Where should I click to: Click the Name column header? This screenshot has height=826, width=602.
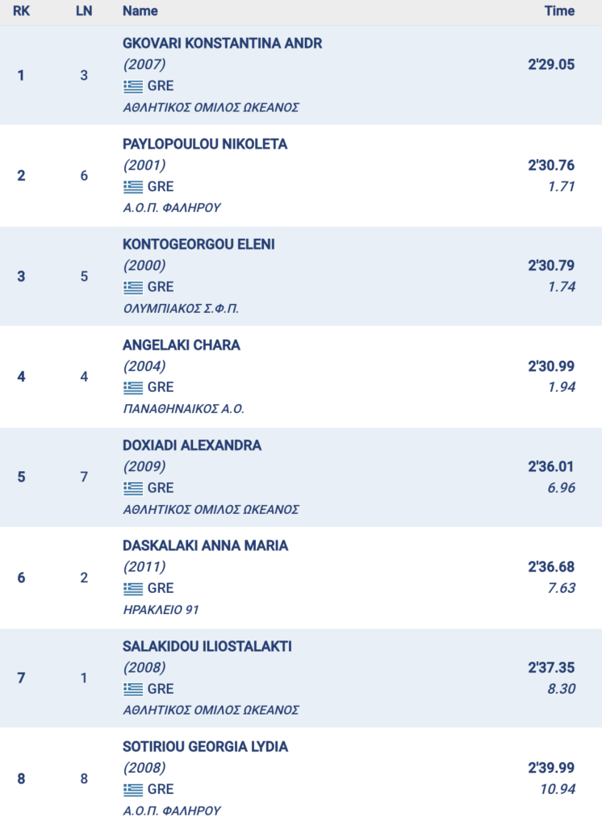pyautogui.click(x=140, y=11)
